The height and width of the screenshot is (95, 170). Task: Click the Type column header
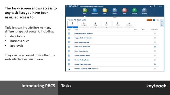(69, 30)
